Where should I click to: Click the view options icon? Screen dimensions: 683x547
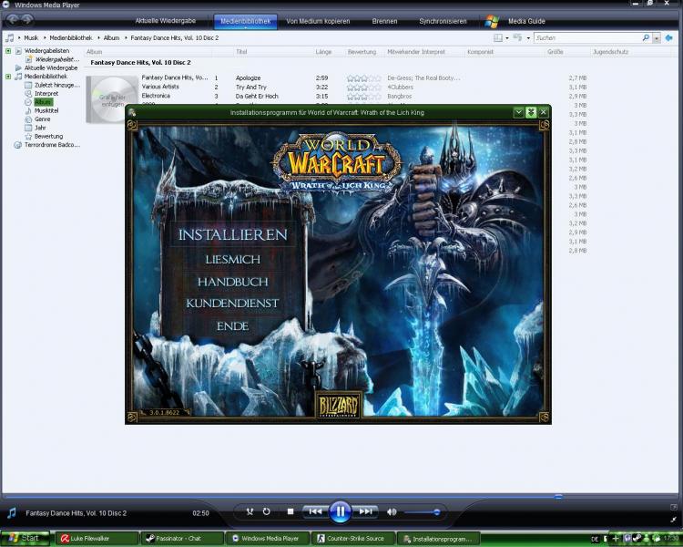[517, 38]
